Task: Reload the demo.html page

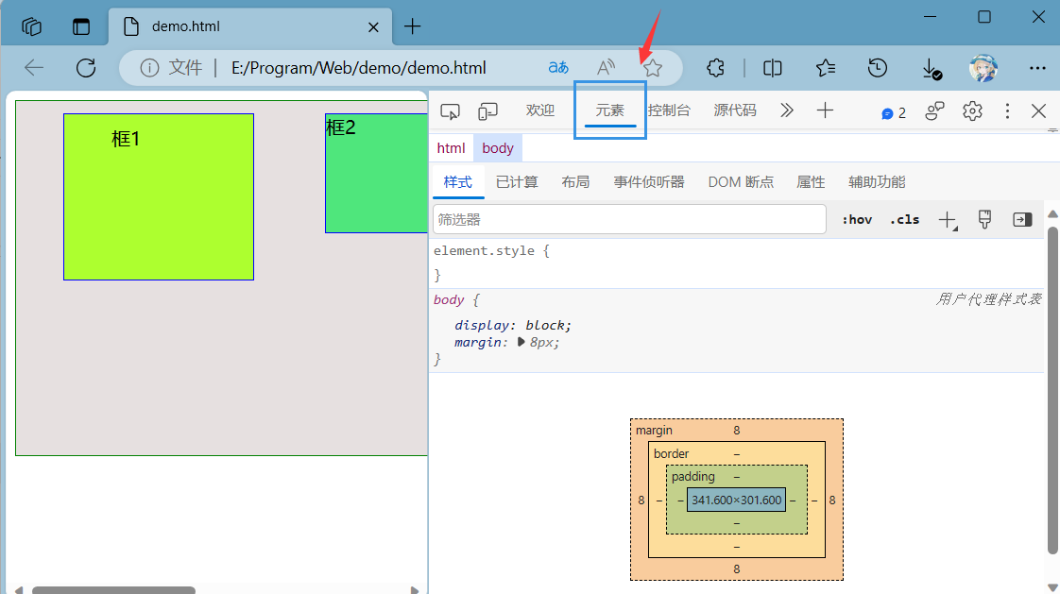Action: (86, 68)
